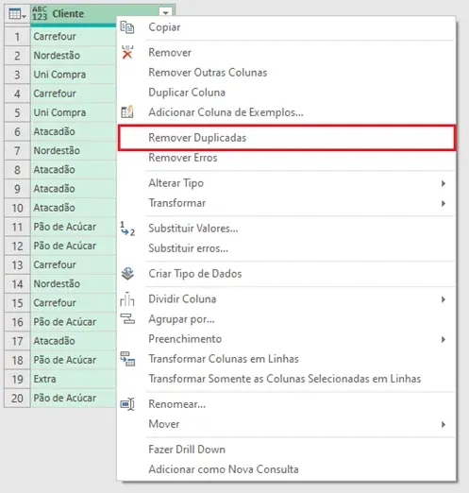Click Remover Duplicadas
Viewport: 469px width, 493px height.
tap(287, 138)
